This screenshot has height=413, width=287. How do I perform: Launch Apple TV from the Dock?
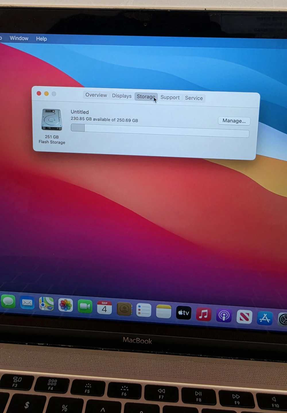[x=184, y=313]
